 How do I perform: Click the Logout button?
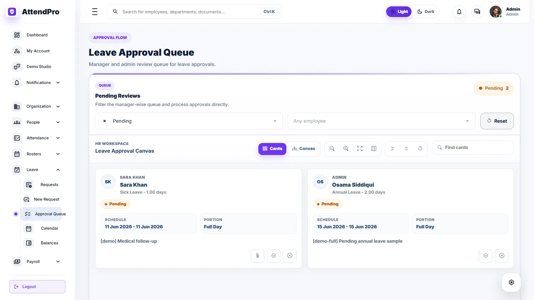[x=37, y=287]
